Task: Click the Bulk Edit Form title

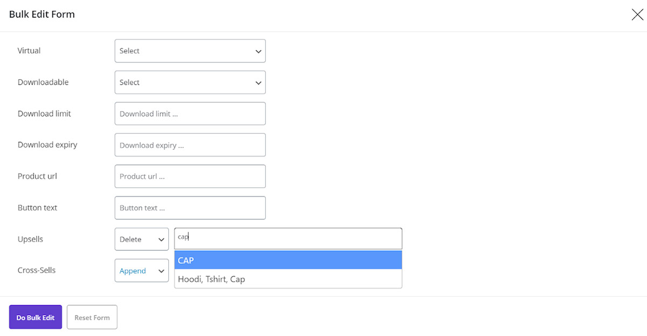Action: point(42,15)
